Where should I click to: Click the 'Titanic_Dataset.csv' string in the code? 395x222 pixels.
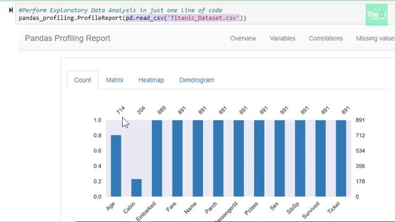pyautogui.click(x=203, y=18)
